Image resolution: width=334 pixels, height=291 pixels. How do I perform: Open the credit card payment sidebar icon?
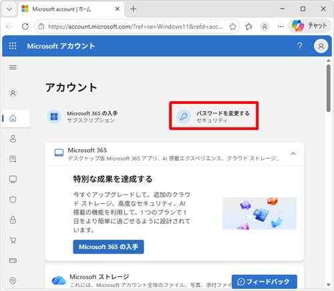(13, 260)
